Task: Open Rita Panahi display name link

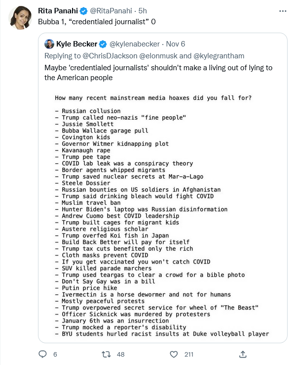Action: (58, 11)
